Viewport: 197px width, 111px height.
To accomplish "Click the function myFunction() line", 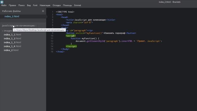I will click(85, 39).
